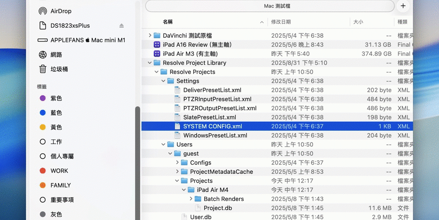Collapse the Resolve Project Library folder
Viewport: 439px width, 220px height.
(x=150, y=63)
